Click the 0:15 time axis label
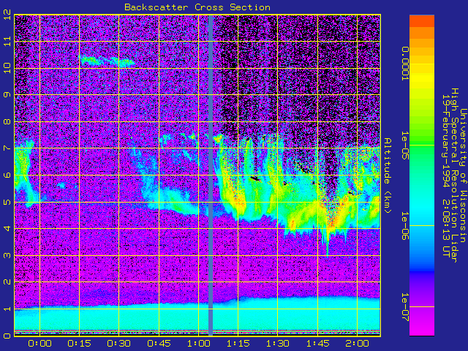Viewport: 468px width, 351px height. [80, 344]
